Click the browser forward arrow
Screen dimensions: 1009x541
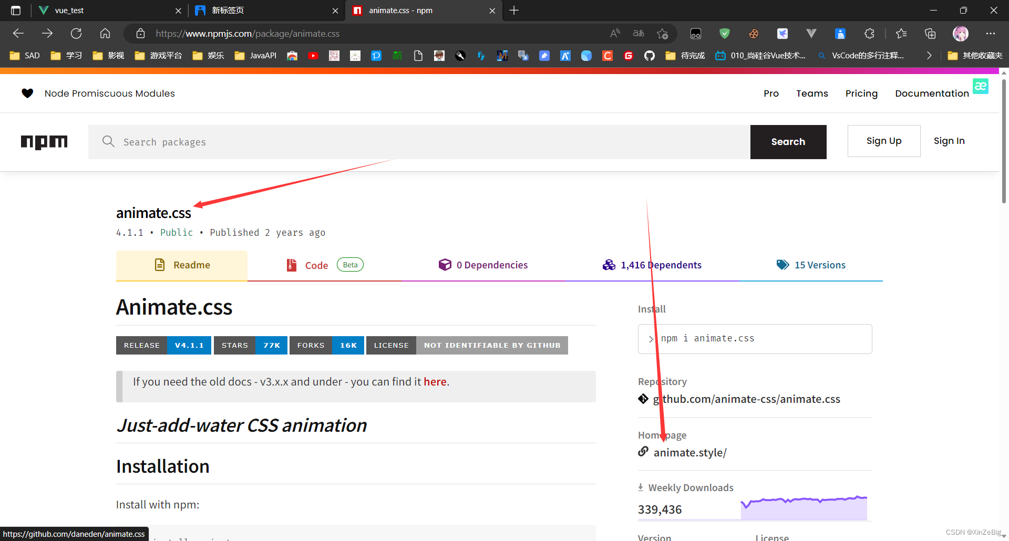47,34
